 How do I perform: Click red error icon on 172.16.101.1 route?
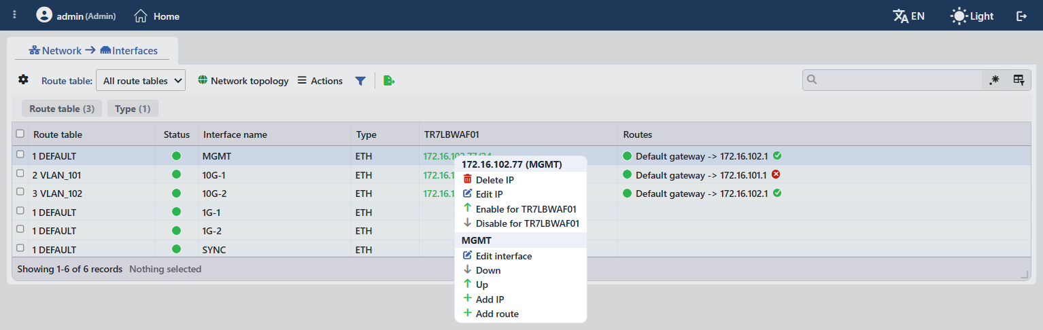click(x=776, y=175)
